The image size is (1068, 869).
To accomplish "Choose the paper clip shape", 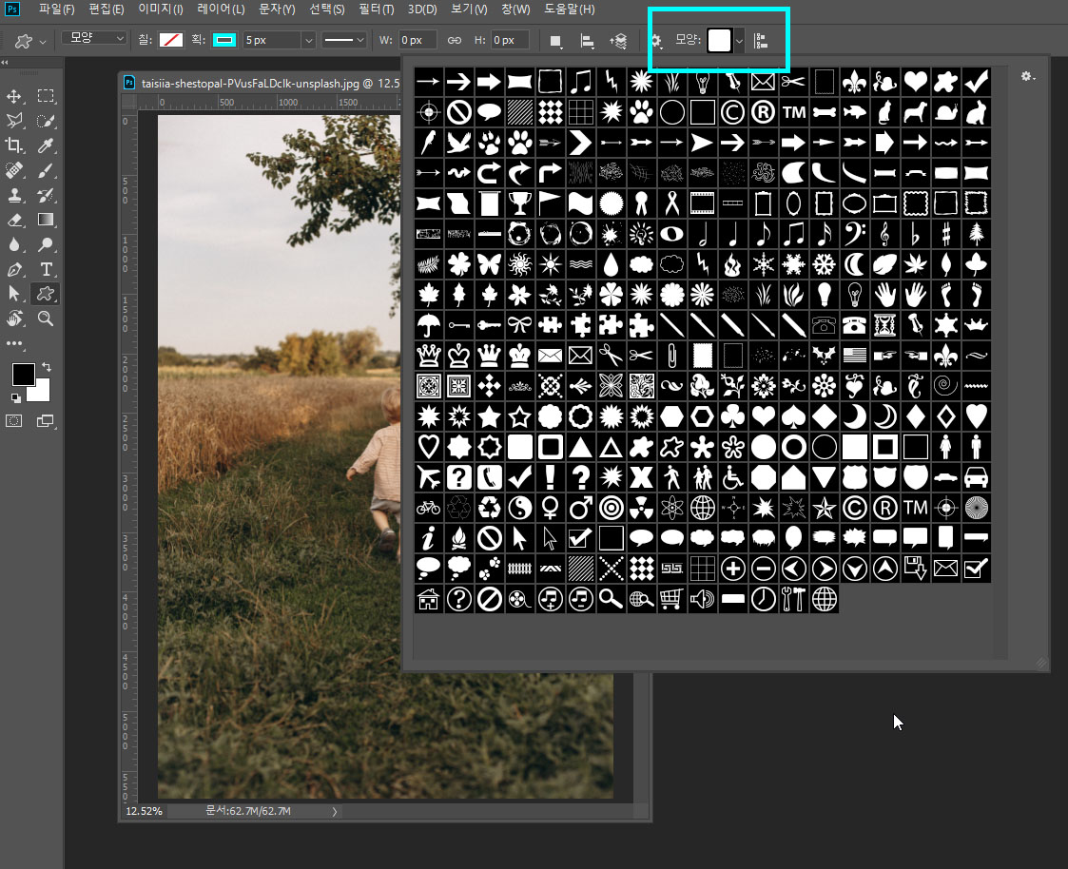I will (x=671, y=356).
